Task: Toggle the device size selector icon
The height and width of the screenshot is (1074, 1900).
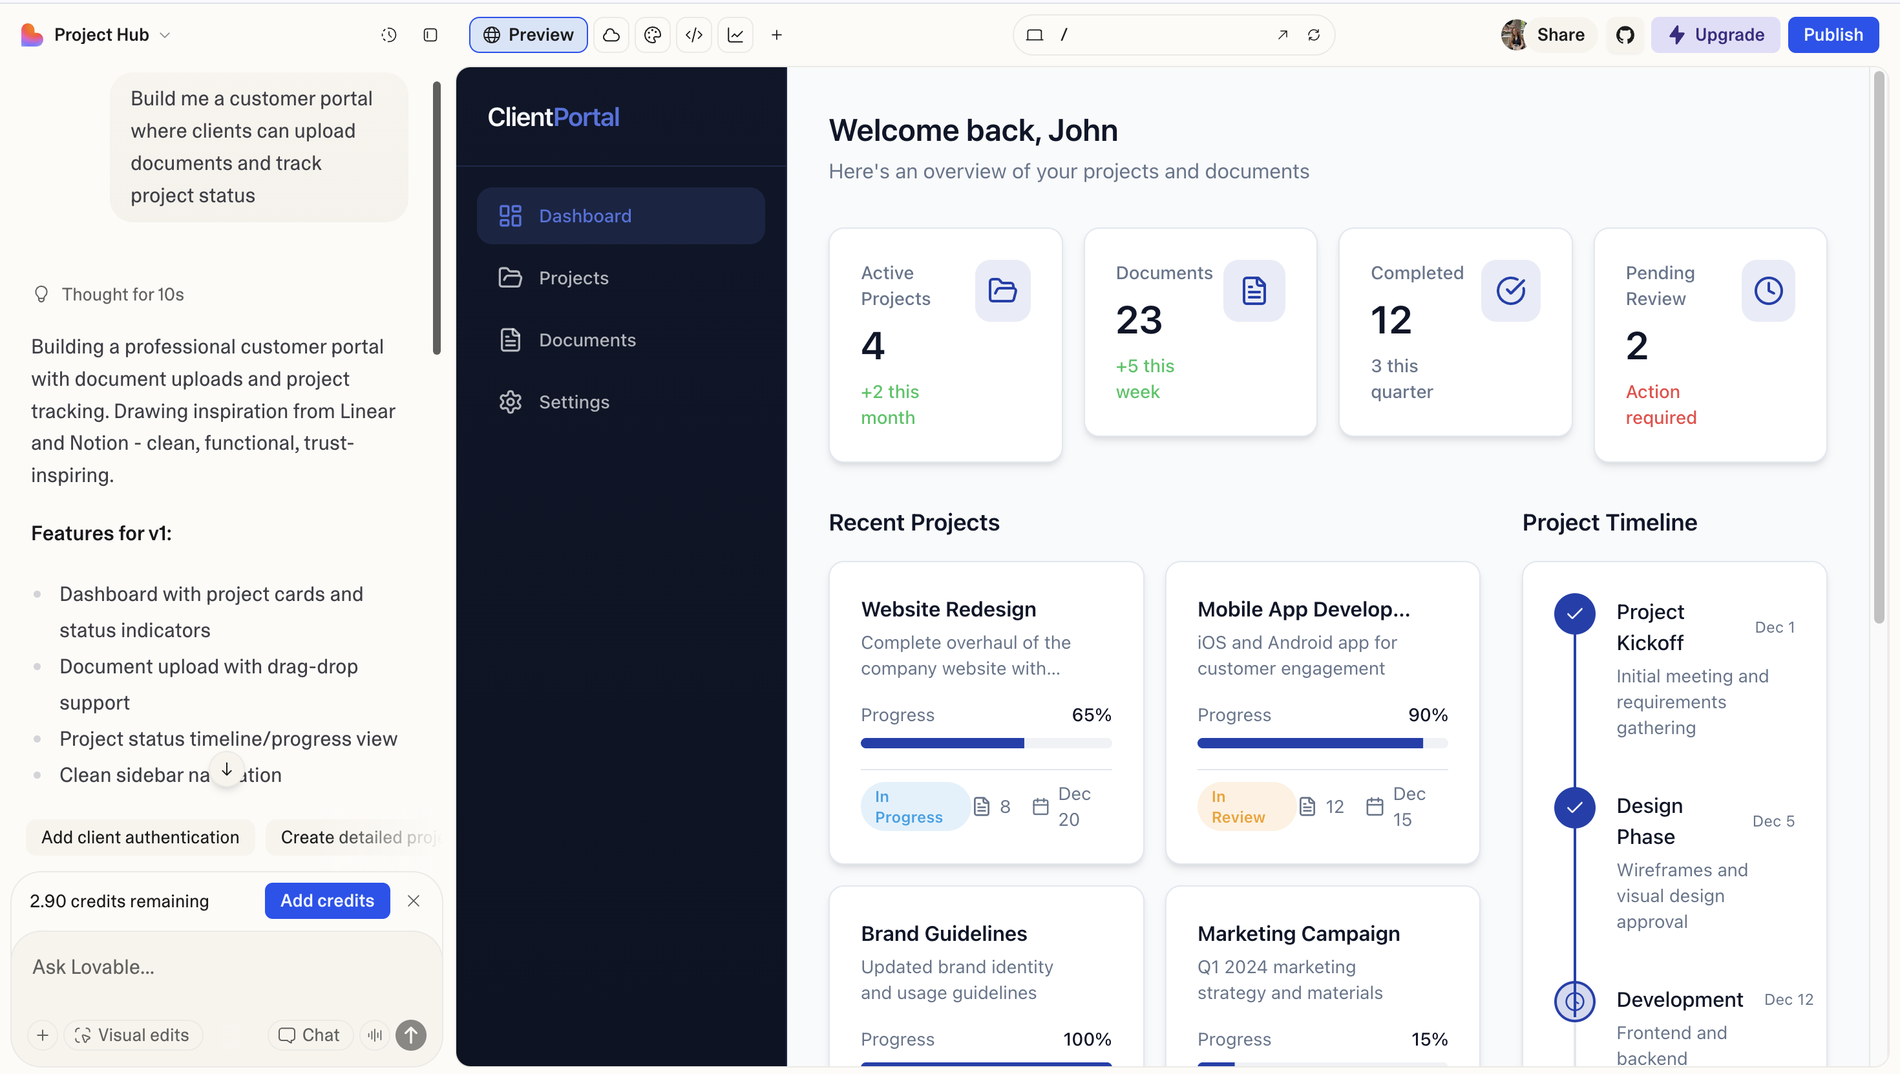Action: 1034,35
